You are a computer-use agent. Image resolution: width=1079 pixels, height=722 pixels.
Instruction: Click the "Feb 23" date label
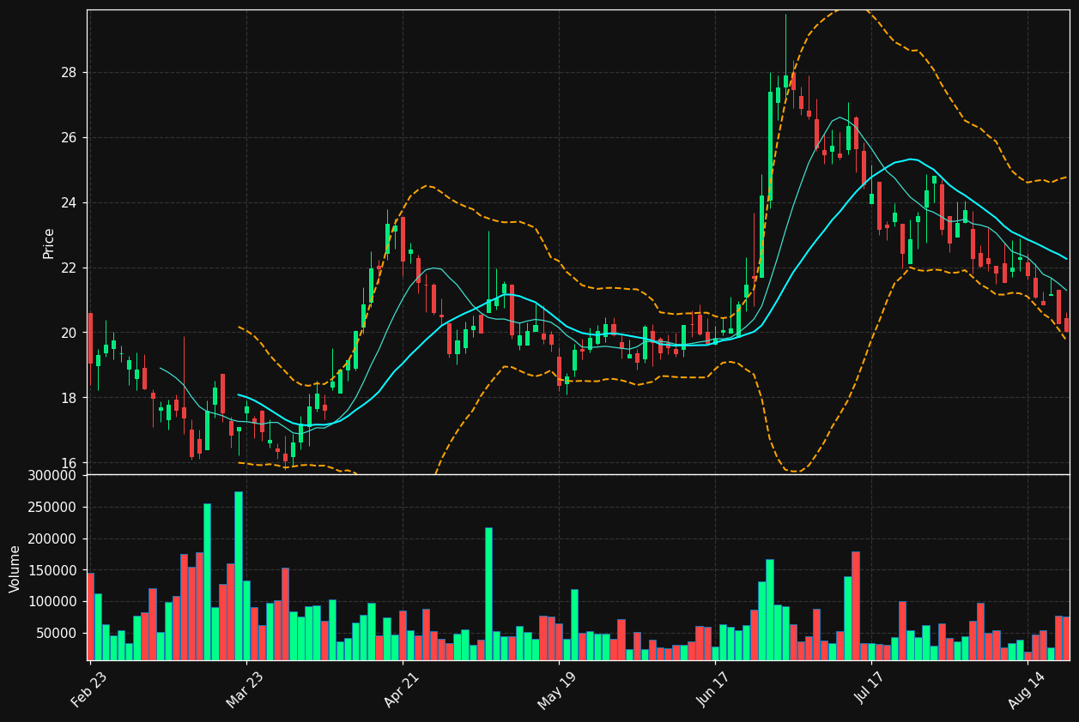88,689
